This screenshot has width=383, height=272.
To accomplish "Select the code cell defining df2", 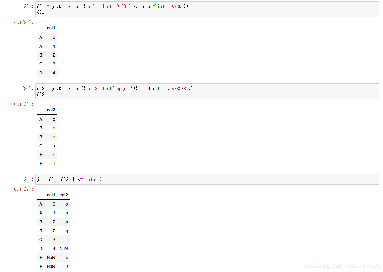I will (x=137, y=91).
